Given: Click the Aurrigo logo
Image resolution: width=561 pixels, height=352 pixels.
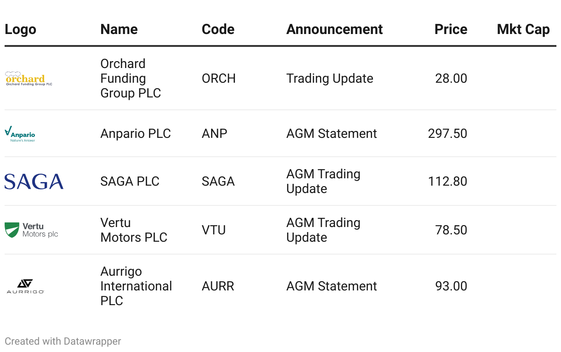Looking at the screenshot, I should [25, 286].
